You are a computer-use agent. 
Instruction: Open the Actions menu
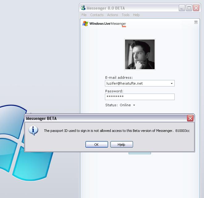pyautogui.click(x=113, y=15)
